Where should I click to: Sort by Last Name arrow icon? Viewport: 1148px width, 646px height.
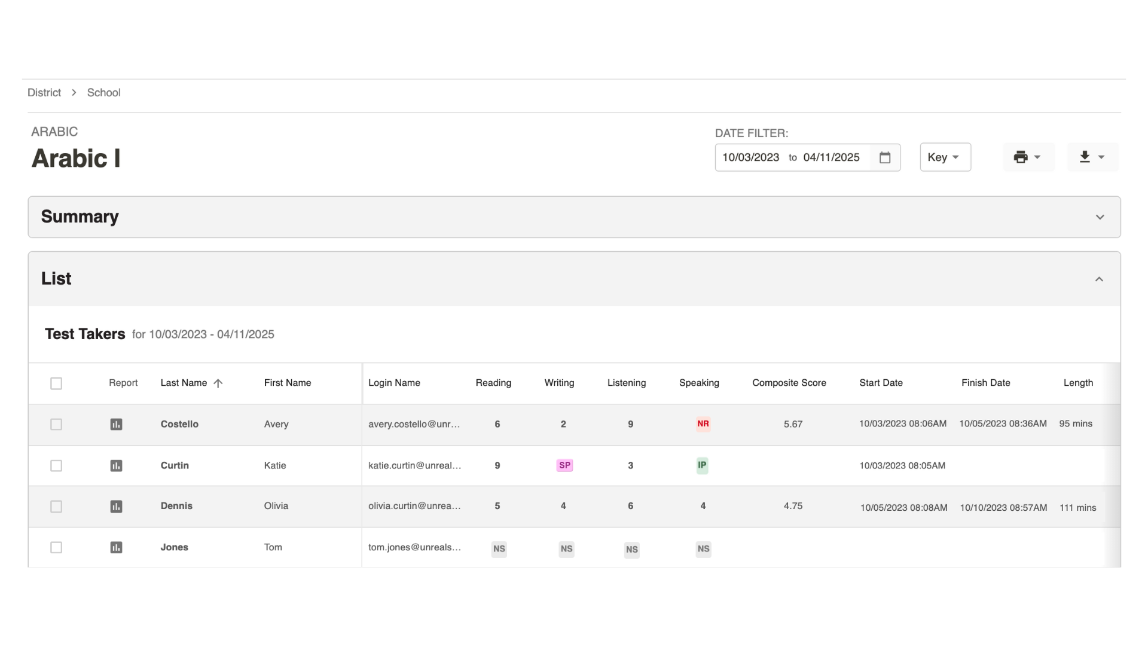pos(218,383)
